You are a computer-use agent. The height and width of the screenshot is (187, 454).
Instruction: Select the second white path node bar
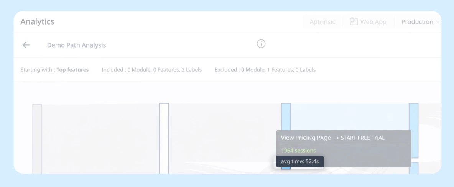pos(164,138)
